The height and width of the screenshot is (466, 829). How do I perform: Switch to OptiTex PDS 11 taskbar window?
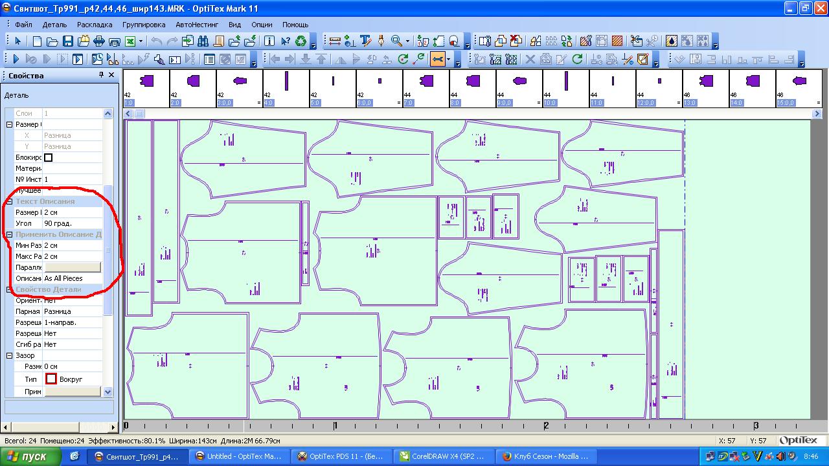click(x=341, y=456)
